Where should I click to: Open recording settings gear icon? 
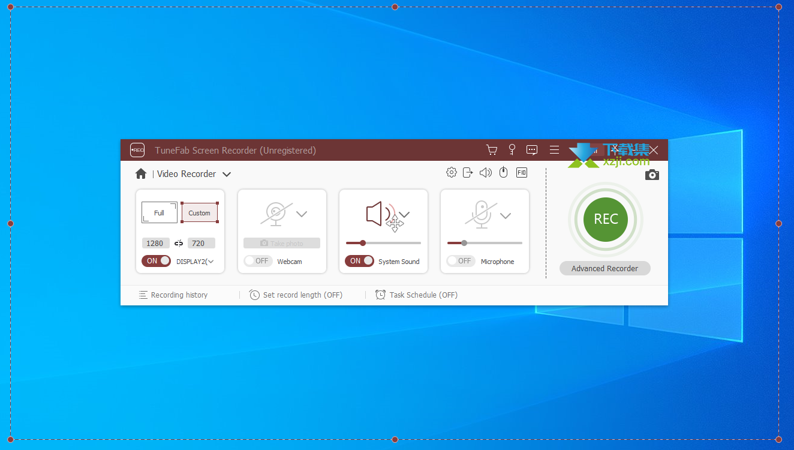(452, 173)
